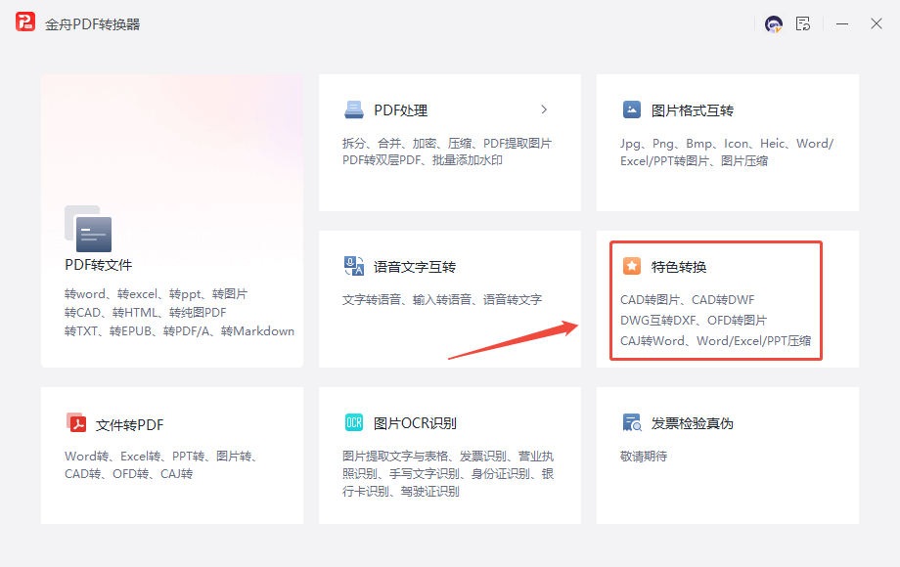Click the PDF转文件 document icon
Screen dimensions: 900x567
point(88,229)
